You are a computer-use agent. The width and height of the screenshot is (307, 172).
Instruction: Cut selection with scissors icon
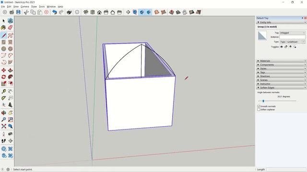click(26, 12)
